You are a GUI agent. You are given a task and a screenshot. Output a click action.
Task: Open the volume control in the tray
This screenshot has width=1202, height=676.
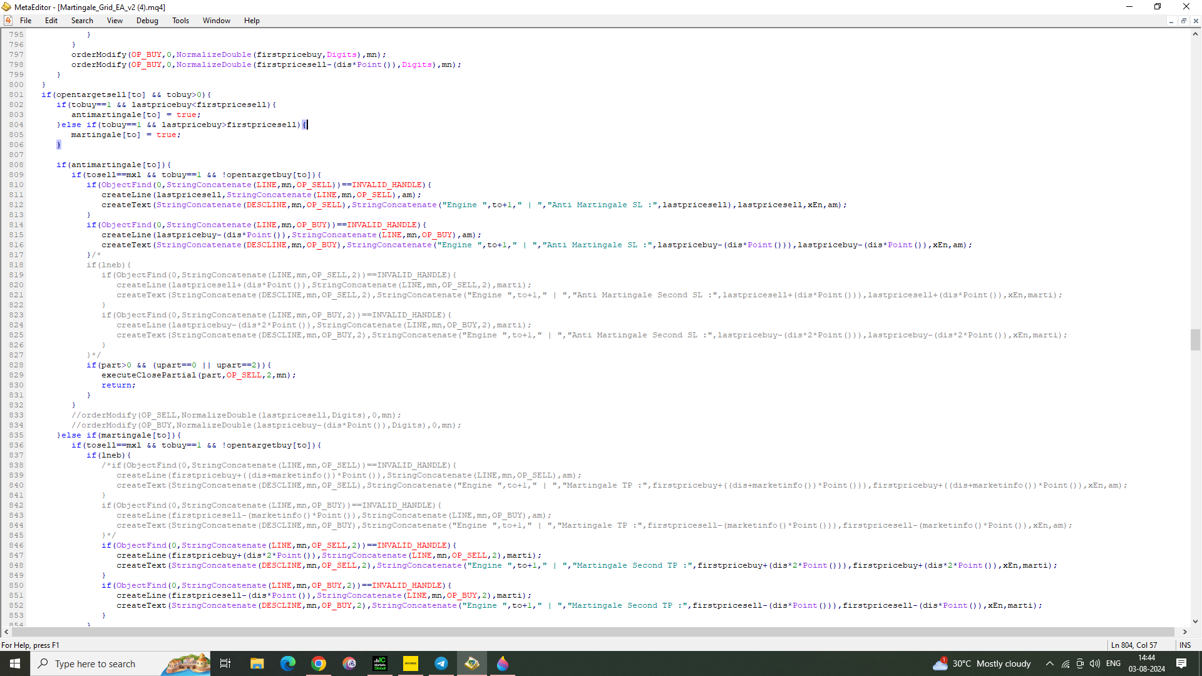coord(1095,663)
